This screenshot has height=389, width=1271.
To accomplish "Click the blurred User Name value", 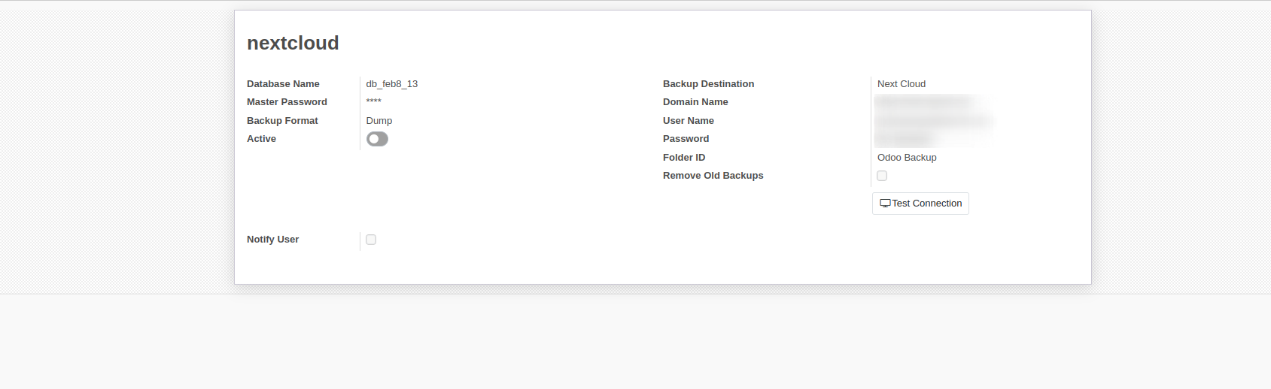I will click(x=933, y=121).
